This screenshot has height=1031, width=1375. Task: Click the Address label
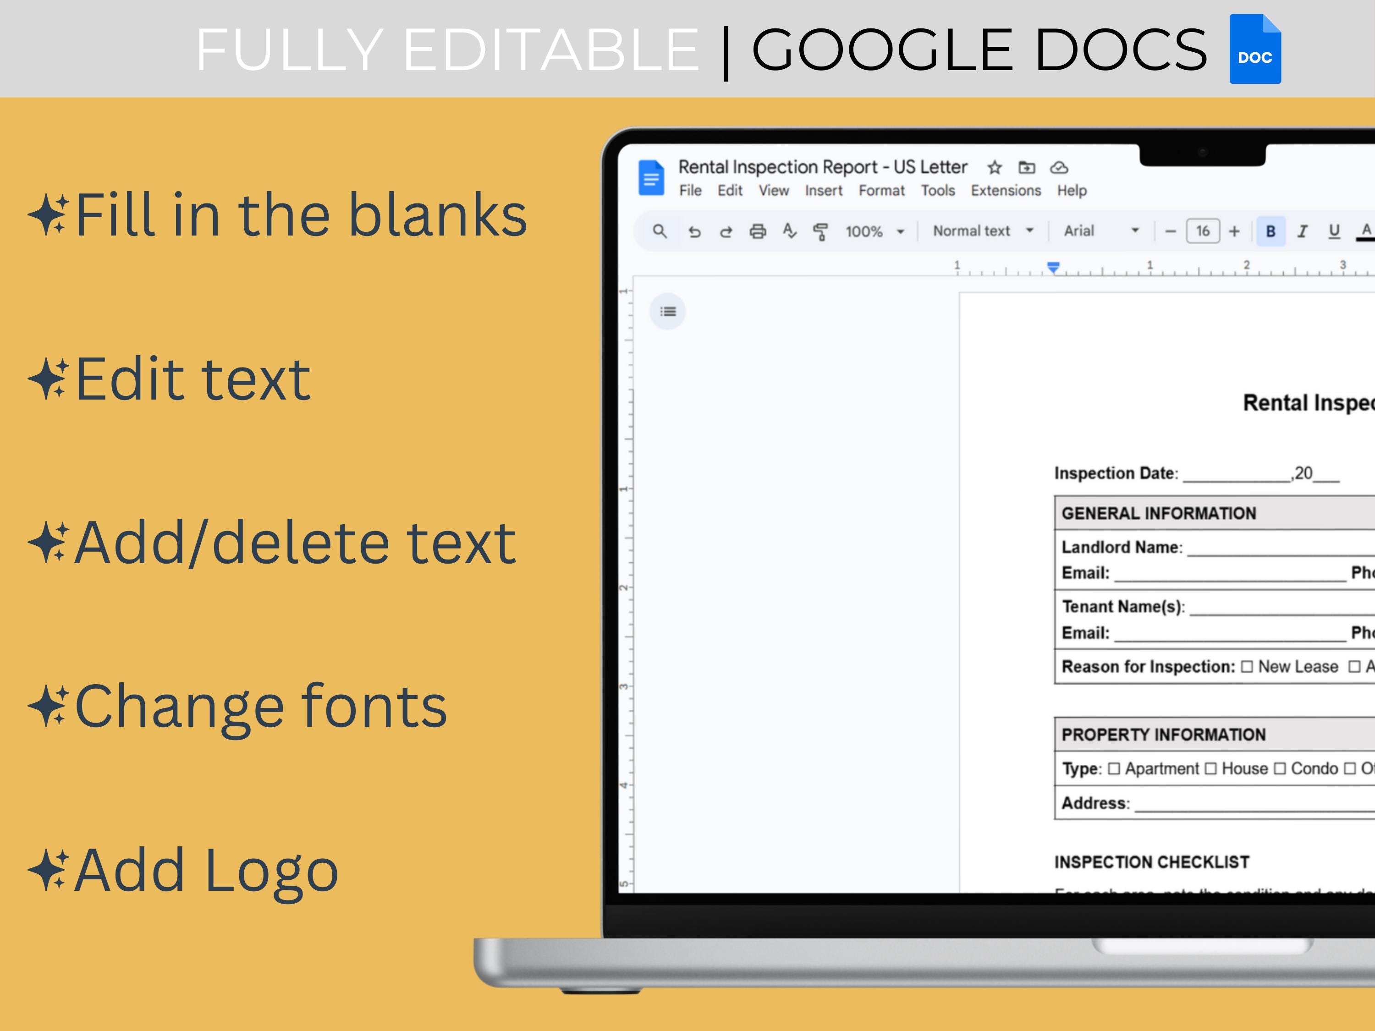point(1095,803)
